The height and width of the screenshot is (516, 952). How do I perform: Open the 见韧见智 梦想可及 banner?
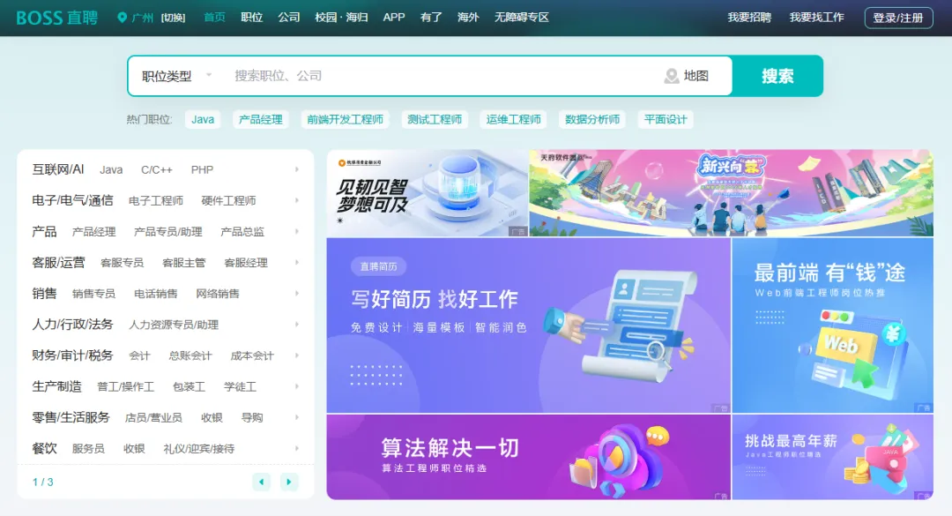[428, 193]
